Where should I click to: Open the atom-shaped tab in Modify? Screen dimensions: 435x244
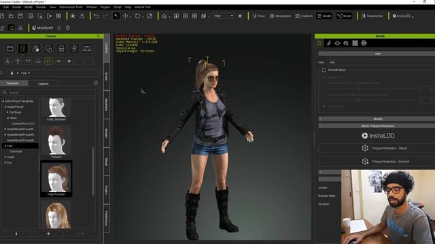[364, 43]
